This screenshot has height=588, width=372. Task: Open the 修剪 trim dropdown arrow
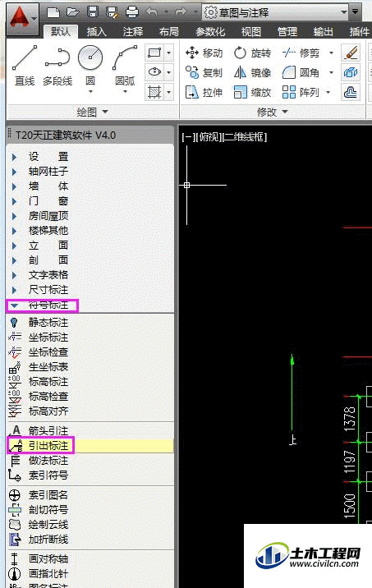click(331, 53)
